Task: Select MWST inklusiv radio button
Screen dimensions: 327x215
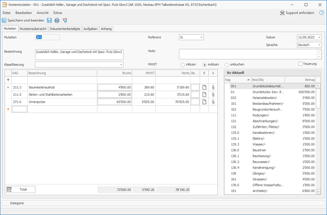Action: point(183,65)
